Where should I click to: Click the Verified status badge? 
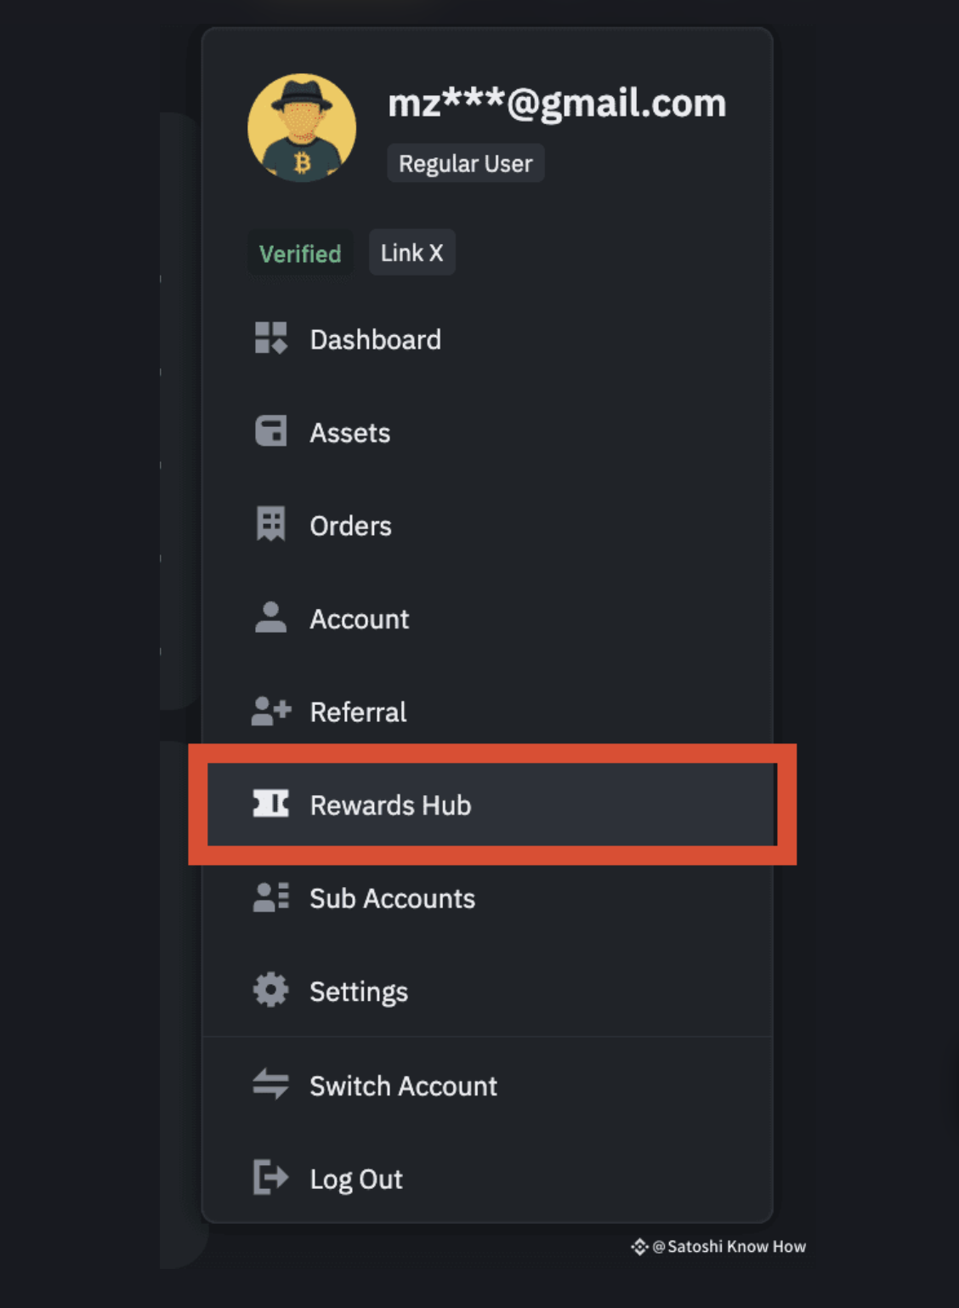click(x=300, y=253)
